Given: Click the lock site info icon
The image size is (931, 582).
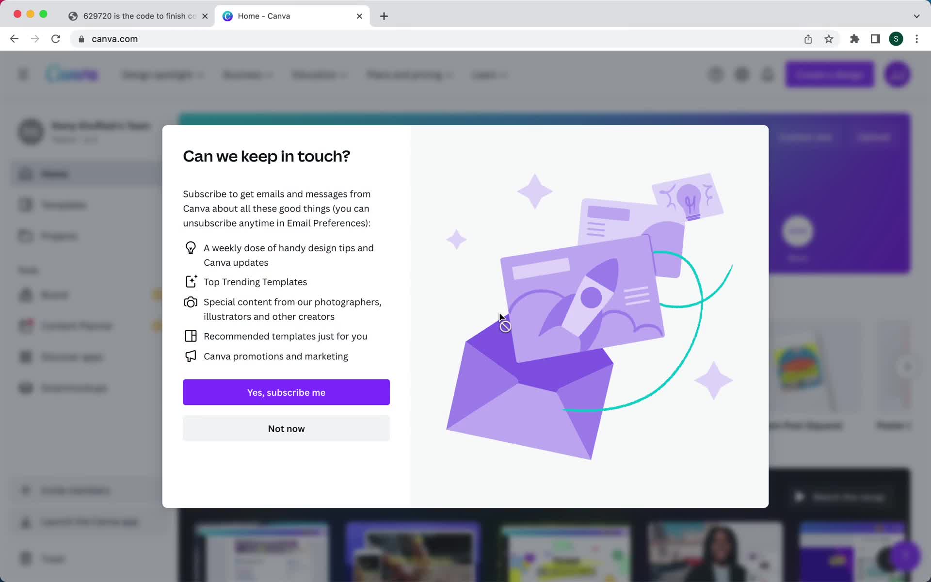Looking at the screenshot, I should pyautogui.click(x=81, y=39).
